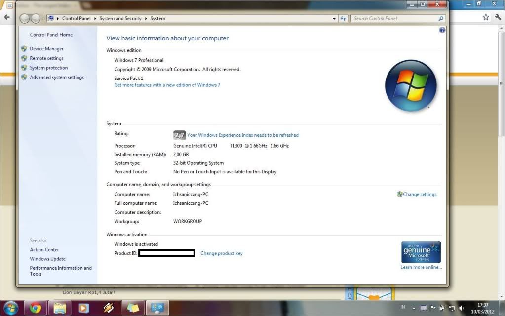Image resolution: width=505 pixels, height=316 pixels.
Task: Click the Control Panel forward navigation button
Action: (x=35, y=19)
